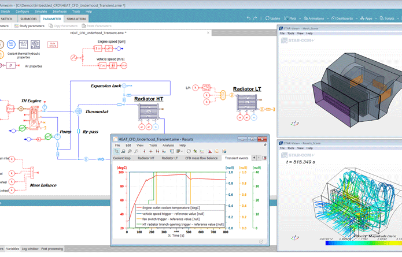
Task: Switch to the SIMULATION mode tab
Action: click(76, 18)
